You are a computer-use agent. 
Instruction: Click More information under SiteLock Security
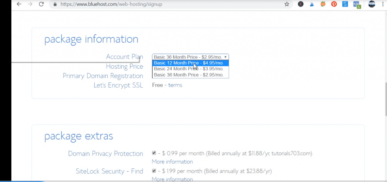(x=172, y=179)
